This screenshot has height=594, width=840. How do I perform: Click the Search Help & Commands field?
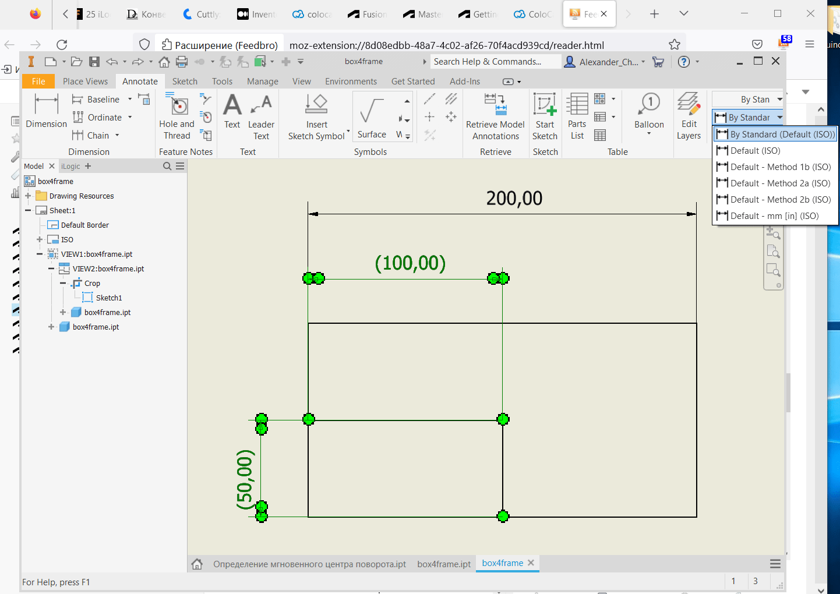coord(496,62)
